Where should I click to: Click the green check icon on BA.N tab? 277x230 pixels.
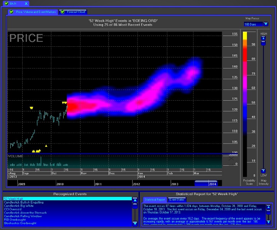click(x=7, y=3)
